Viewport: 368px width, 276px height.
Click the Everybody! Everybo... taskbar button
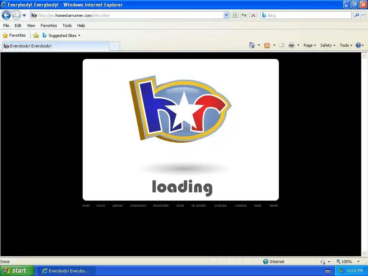coord(66,271)
